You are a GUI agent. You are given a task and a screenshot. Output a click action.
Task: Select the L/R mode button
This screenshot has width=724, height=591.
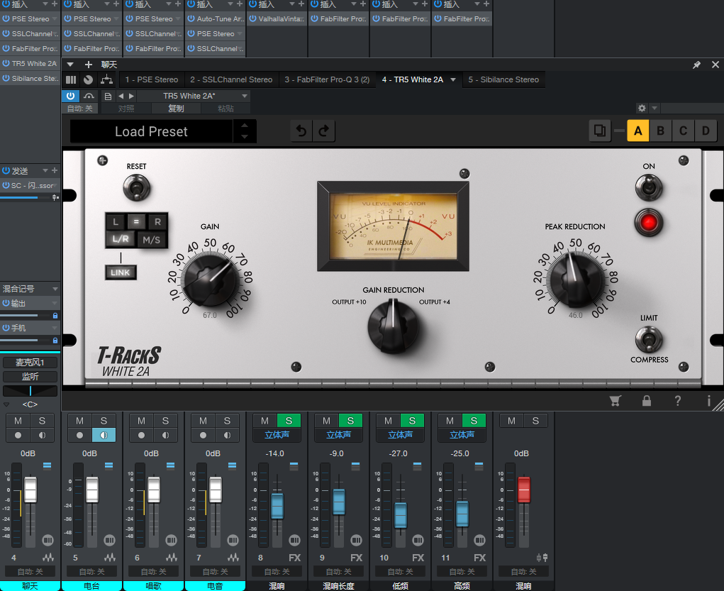(x=121, y=239)
